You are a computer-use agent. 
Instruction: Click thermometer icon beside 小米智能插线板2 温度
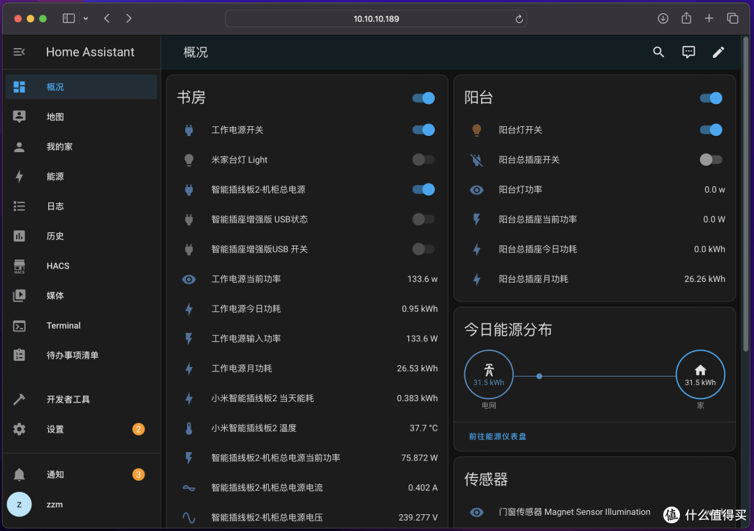click(x=189, y=428)
